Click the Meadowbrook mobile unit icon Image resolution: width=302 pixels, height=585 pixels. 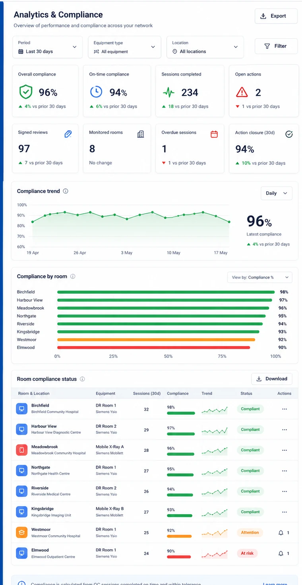(x=21, y=450)
